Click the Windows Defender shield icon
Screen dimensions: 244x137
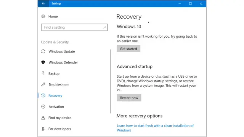[x=43, y=62]
